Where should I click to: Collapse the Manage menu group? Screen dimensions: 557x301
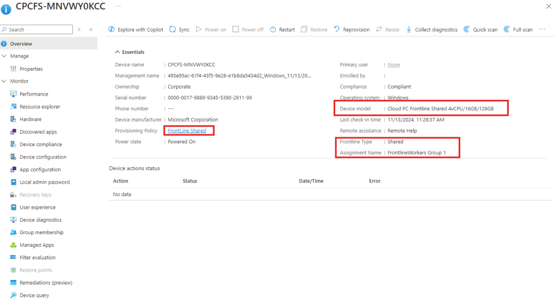pos(4,56)
